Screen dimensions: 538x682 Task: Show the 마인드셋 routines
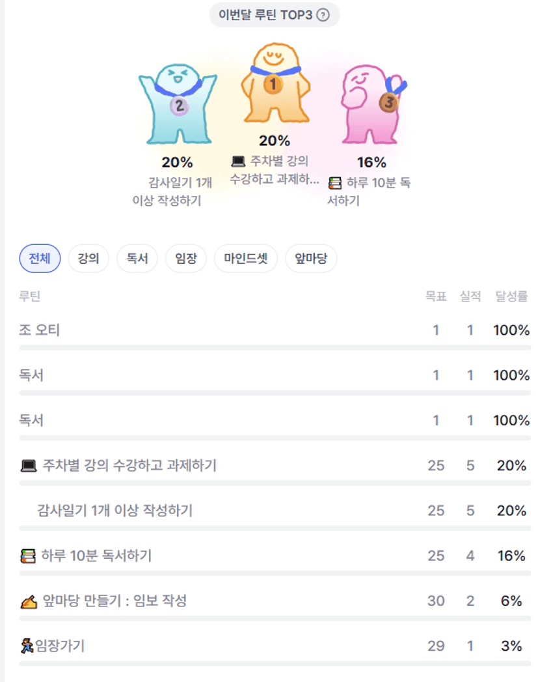pos(245,259)
